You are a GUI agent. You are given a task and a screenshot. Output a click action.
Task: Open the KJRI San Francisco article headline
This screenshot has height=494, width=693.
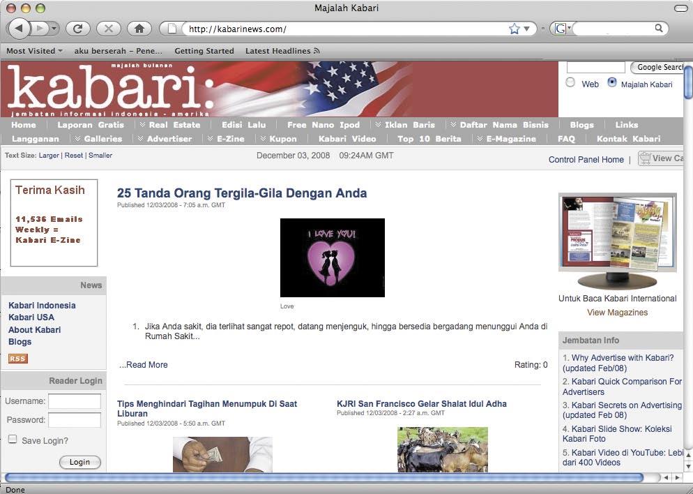422,404
